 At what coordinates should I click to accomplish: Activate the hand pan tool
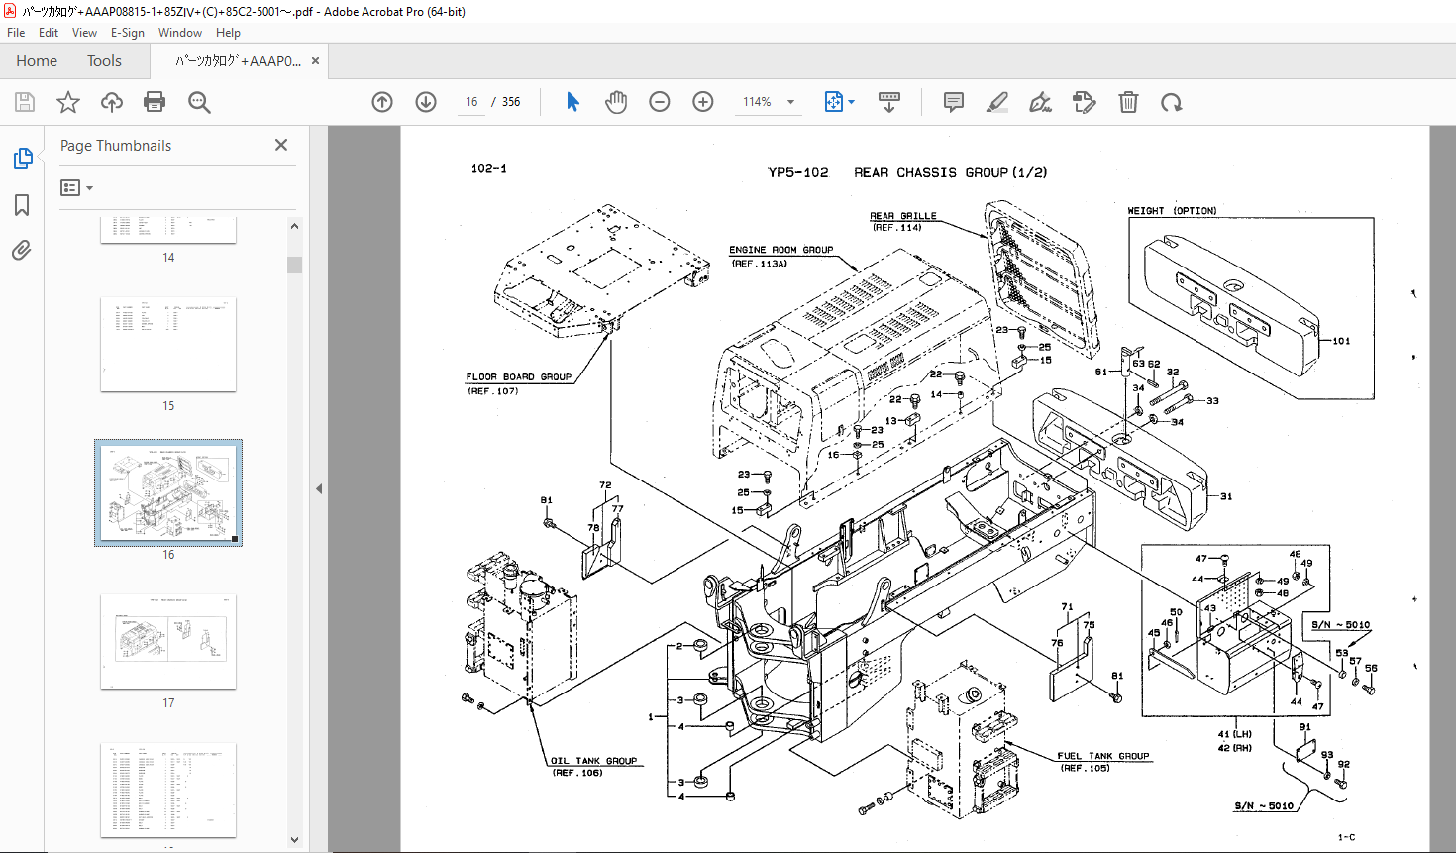pyautogui.click(x=616, y=102)
